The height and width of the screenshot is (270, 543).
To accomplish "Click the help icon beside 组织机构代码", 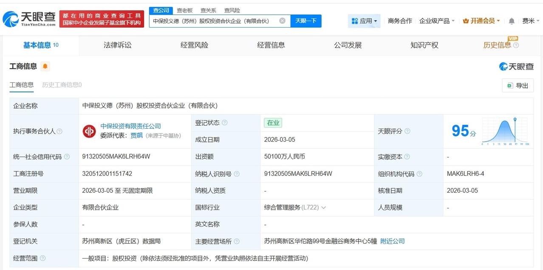I will pos(419,174).
